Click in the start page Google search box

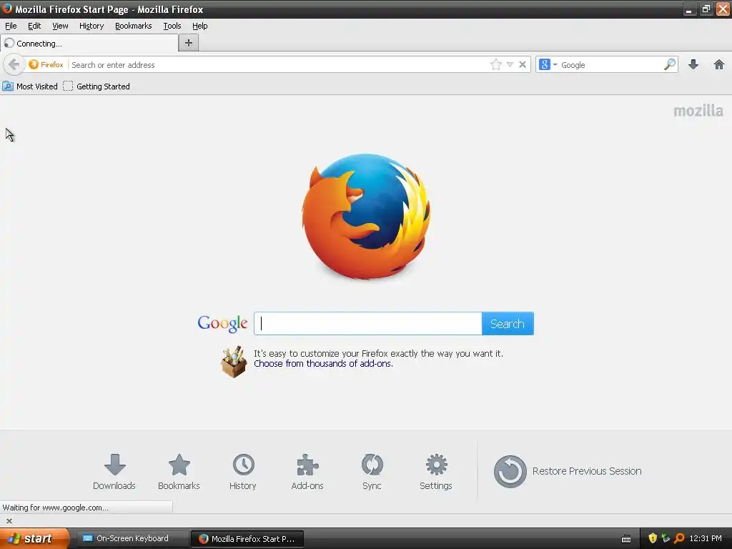(367, 324)
